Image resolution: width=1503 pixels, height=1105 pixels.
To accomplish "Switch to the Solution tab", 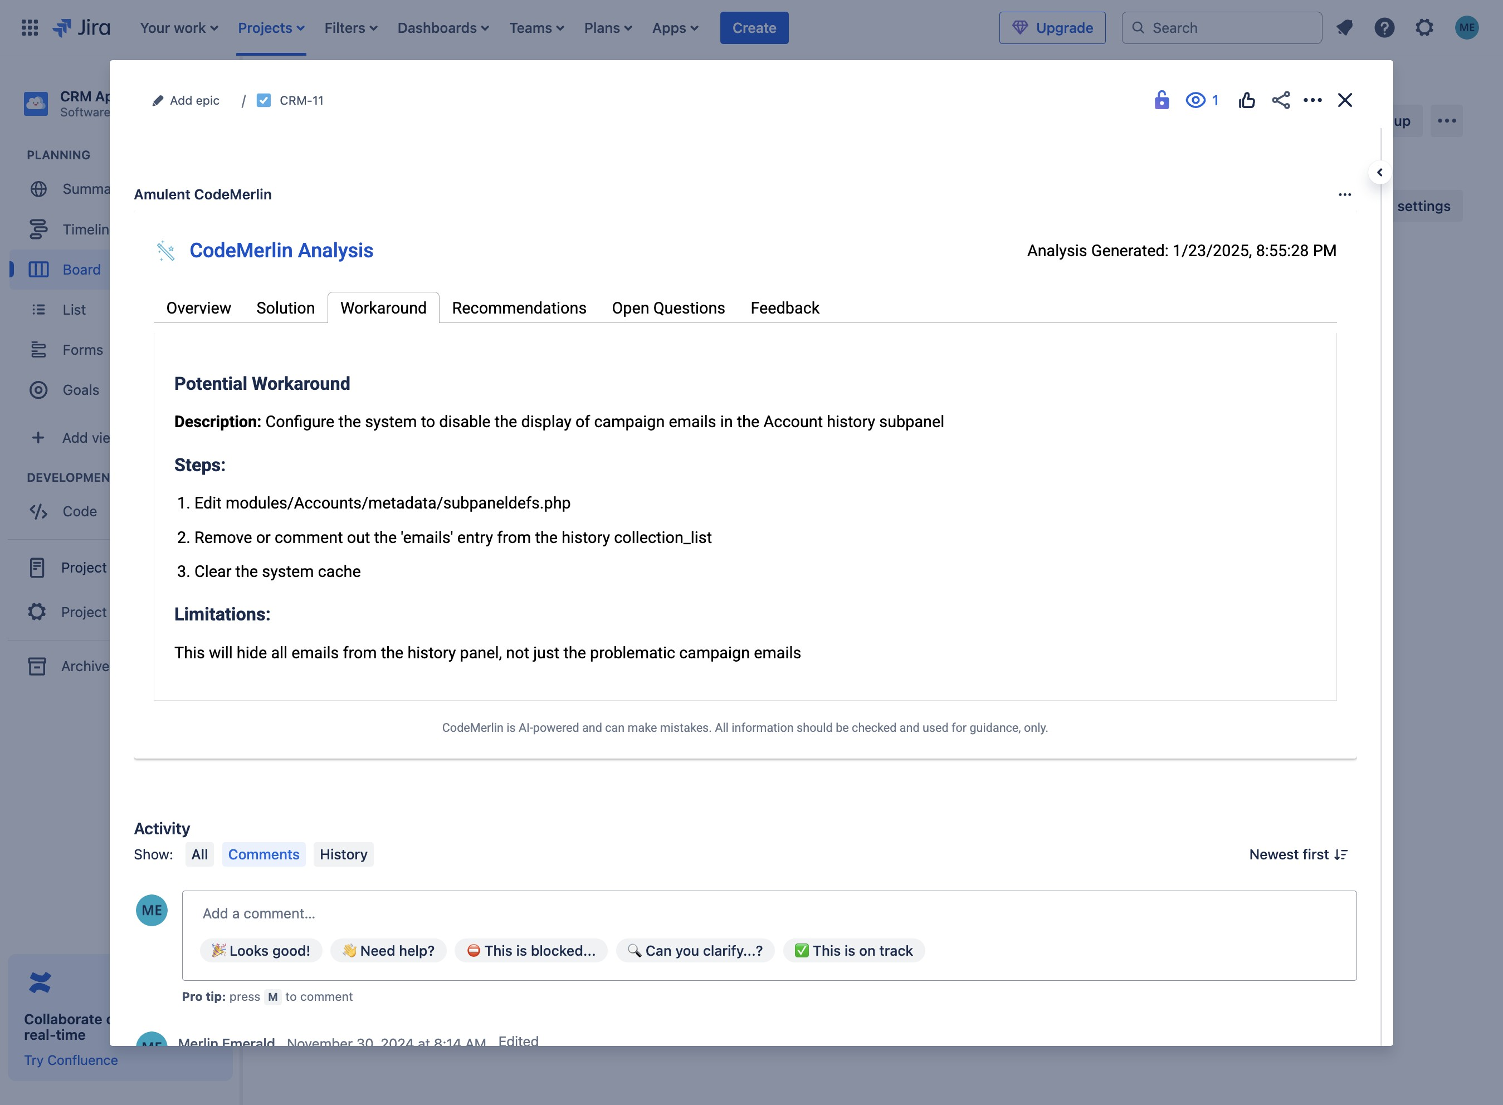I will 286,307.
